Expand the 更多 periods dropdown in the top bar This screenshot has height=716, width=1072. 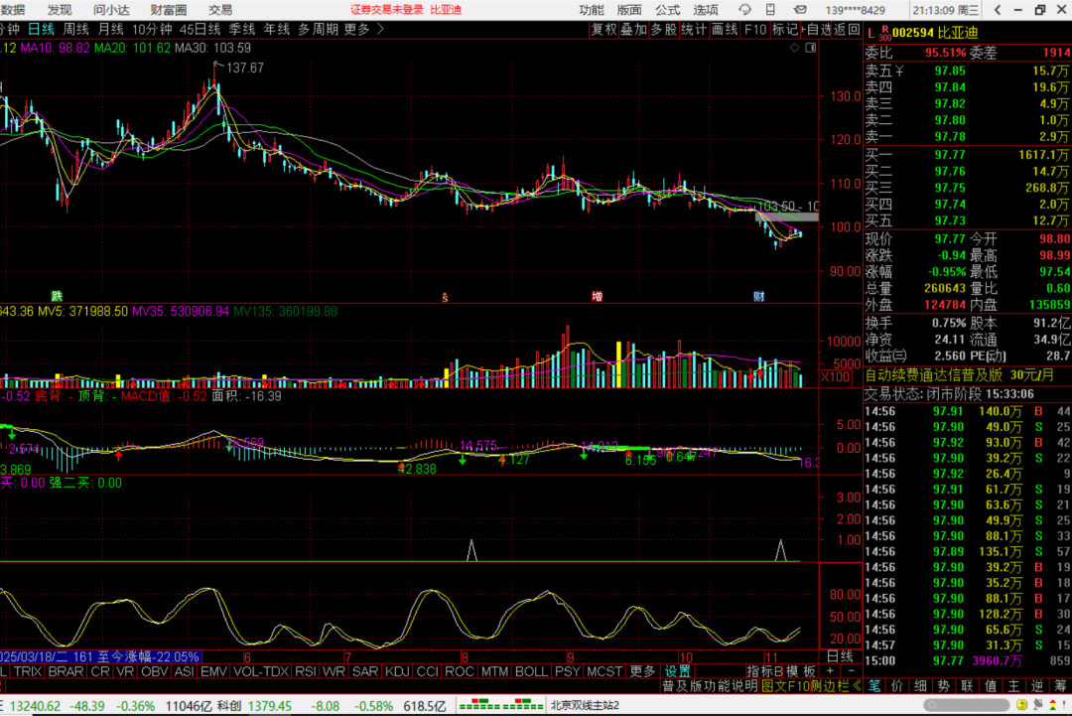tap(363, 30)
